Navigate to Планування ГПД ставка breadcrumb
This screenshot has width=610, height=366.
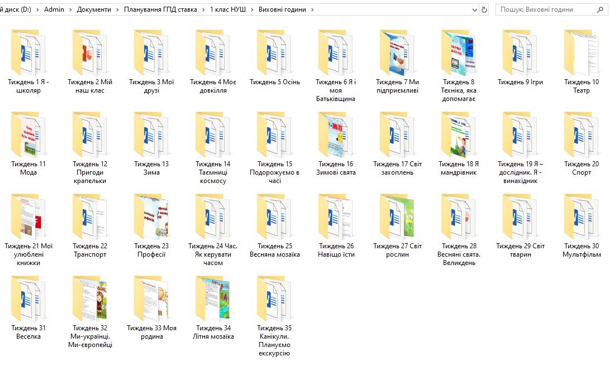click(x=160, y=9)
